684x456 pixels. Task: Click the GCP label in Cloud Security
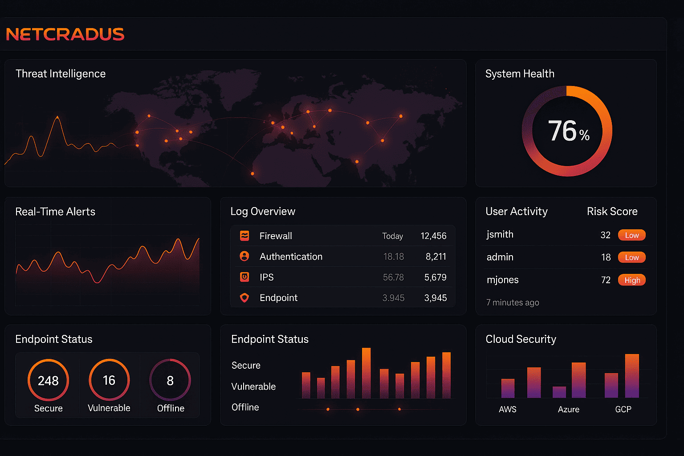click(623, 409)
